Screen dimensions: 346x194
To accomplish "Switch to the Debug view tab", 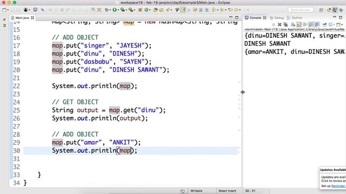I will click(277, 18).
